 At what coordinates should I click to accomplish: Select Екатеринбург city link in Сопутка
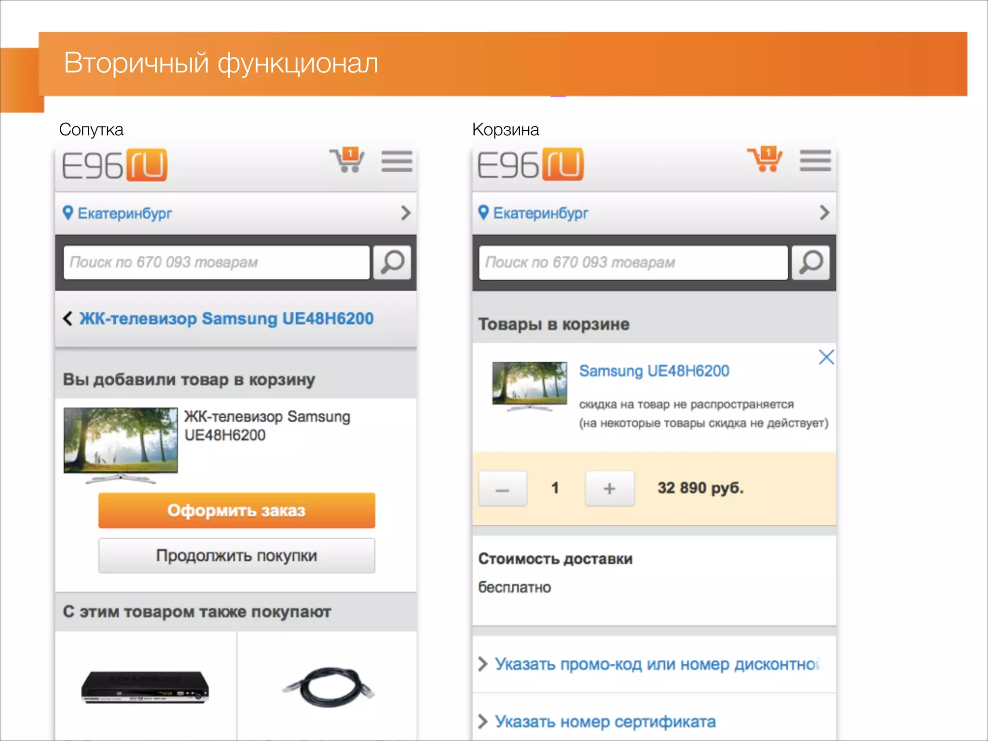(x=124, y=213)
